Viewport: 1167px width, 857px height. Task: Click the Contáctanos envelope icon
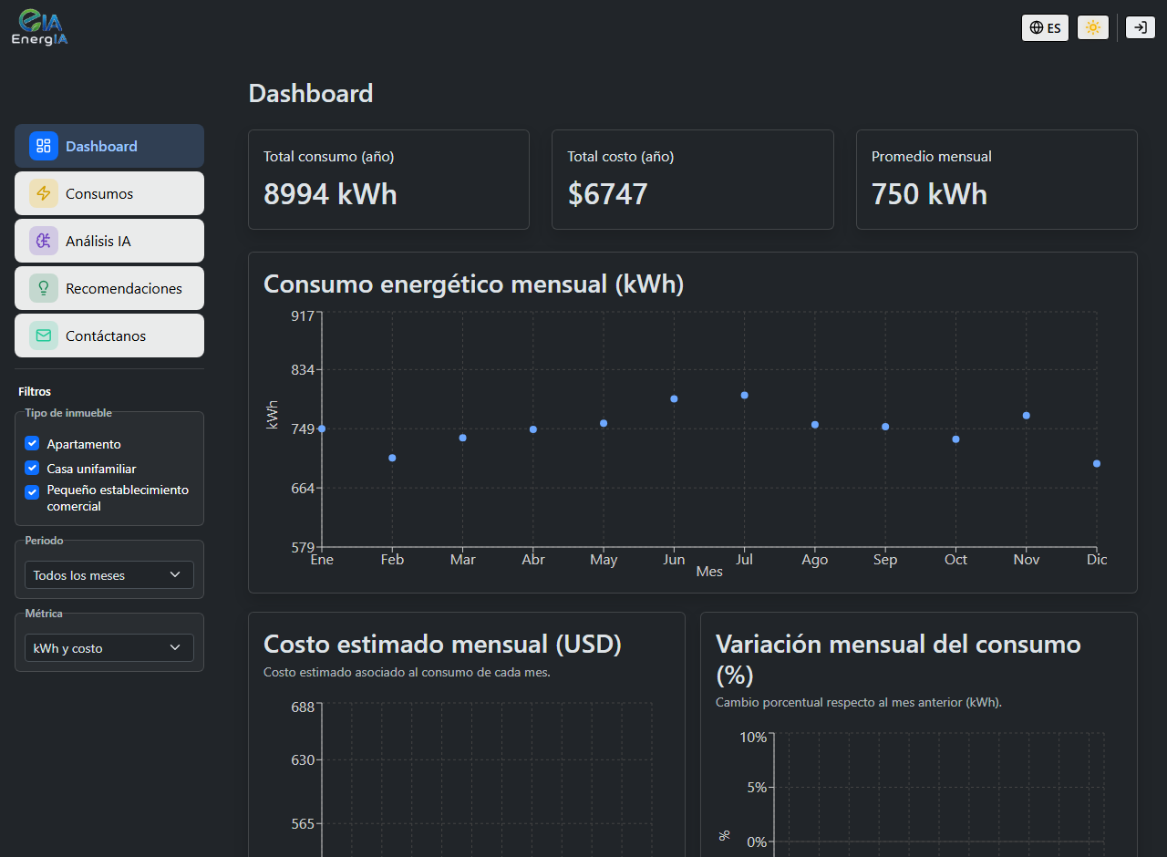(44, 336)
